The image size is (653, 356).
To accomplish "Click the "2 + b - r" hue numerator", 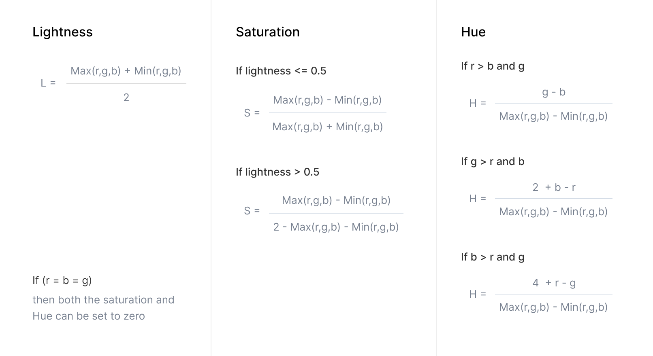I will pos(554,187).
